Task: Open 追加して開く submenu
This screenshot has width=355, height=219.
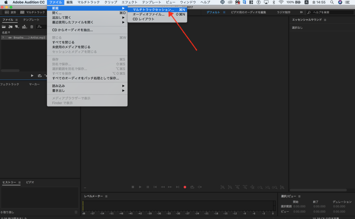Action: pos(87,17)
